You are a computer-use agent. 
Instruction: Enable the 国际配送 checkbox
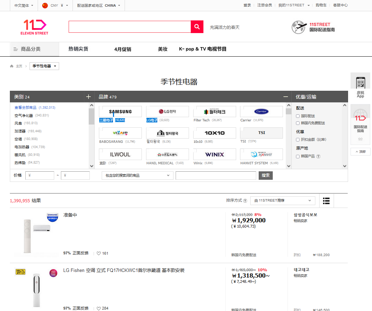tap(298, 116)
